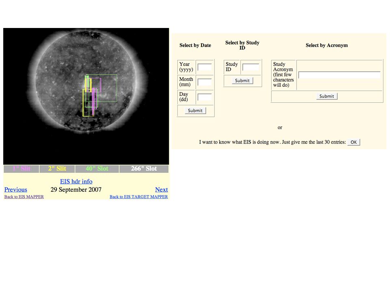
Task: Submit the Select by Date form
Action: point(195,110)
